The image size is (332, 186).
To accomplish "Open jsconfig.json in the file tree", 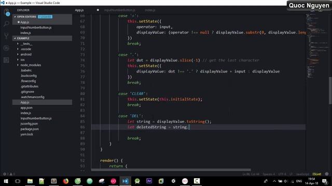I will point(29,123).
